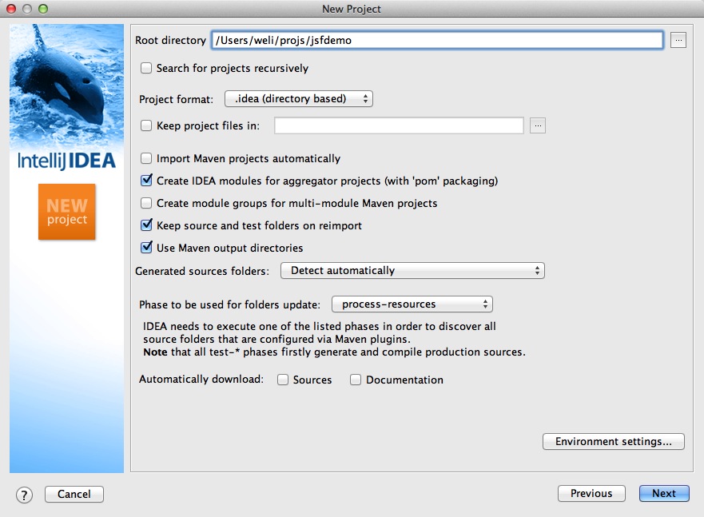Click browse button next to Root directory
704x517 pixels.
pyautogui.click(x=678, y=40)
